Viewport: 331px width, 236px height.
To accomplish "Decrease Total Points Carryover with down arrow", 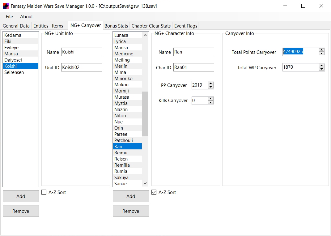I will point(321,54).
